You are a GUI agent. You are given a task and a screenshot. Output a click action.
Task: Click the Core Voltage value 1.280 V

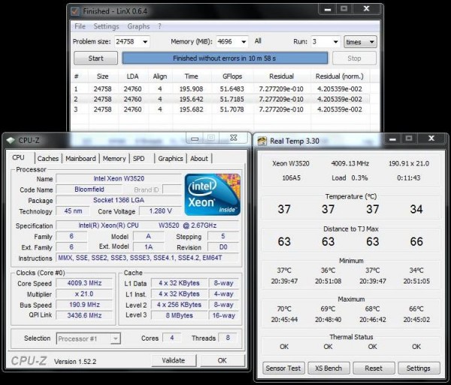coord(160,211)
